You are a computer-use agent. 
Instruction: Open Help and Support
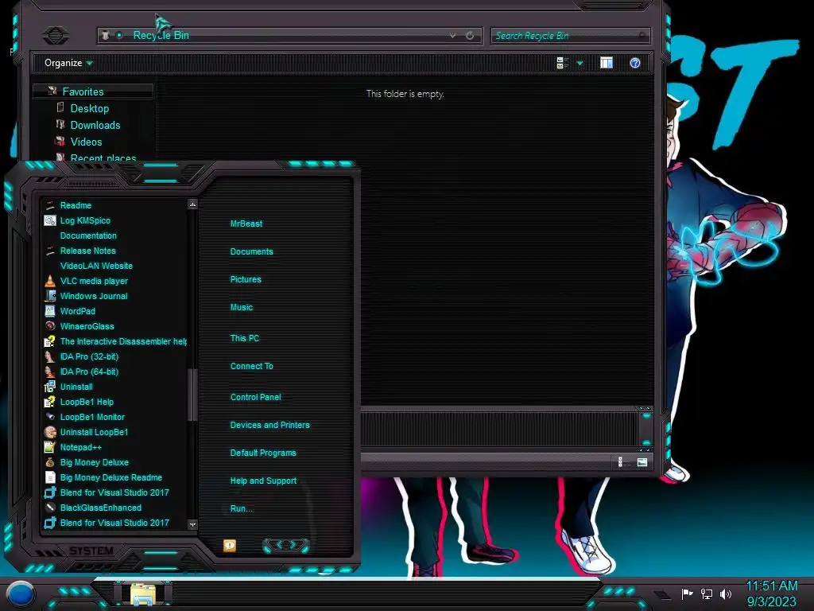click(x=263, y=481)
